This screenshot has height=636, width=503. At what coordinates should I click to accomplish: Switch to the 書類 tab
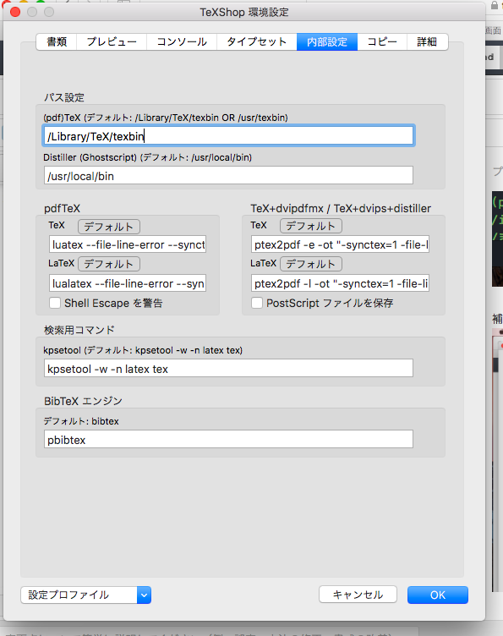(57, 41)
